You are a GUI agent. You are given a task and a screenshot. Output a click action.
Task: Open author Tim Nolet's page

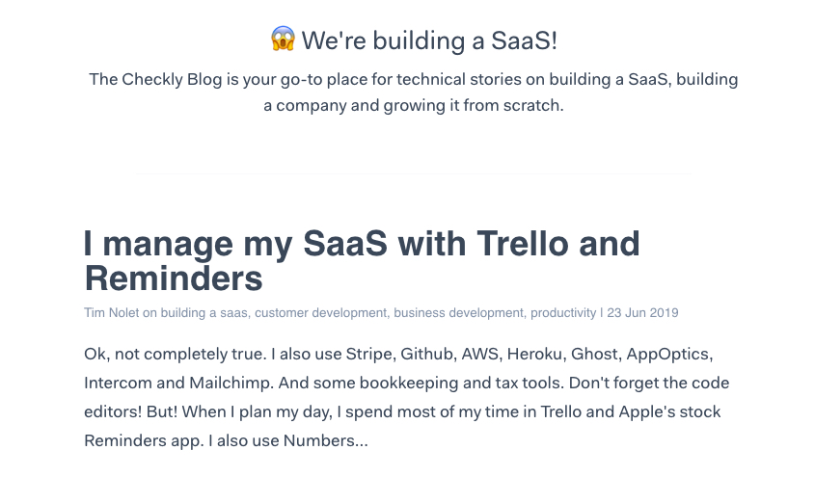112,313
